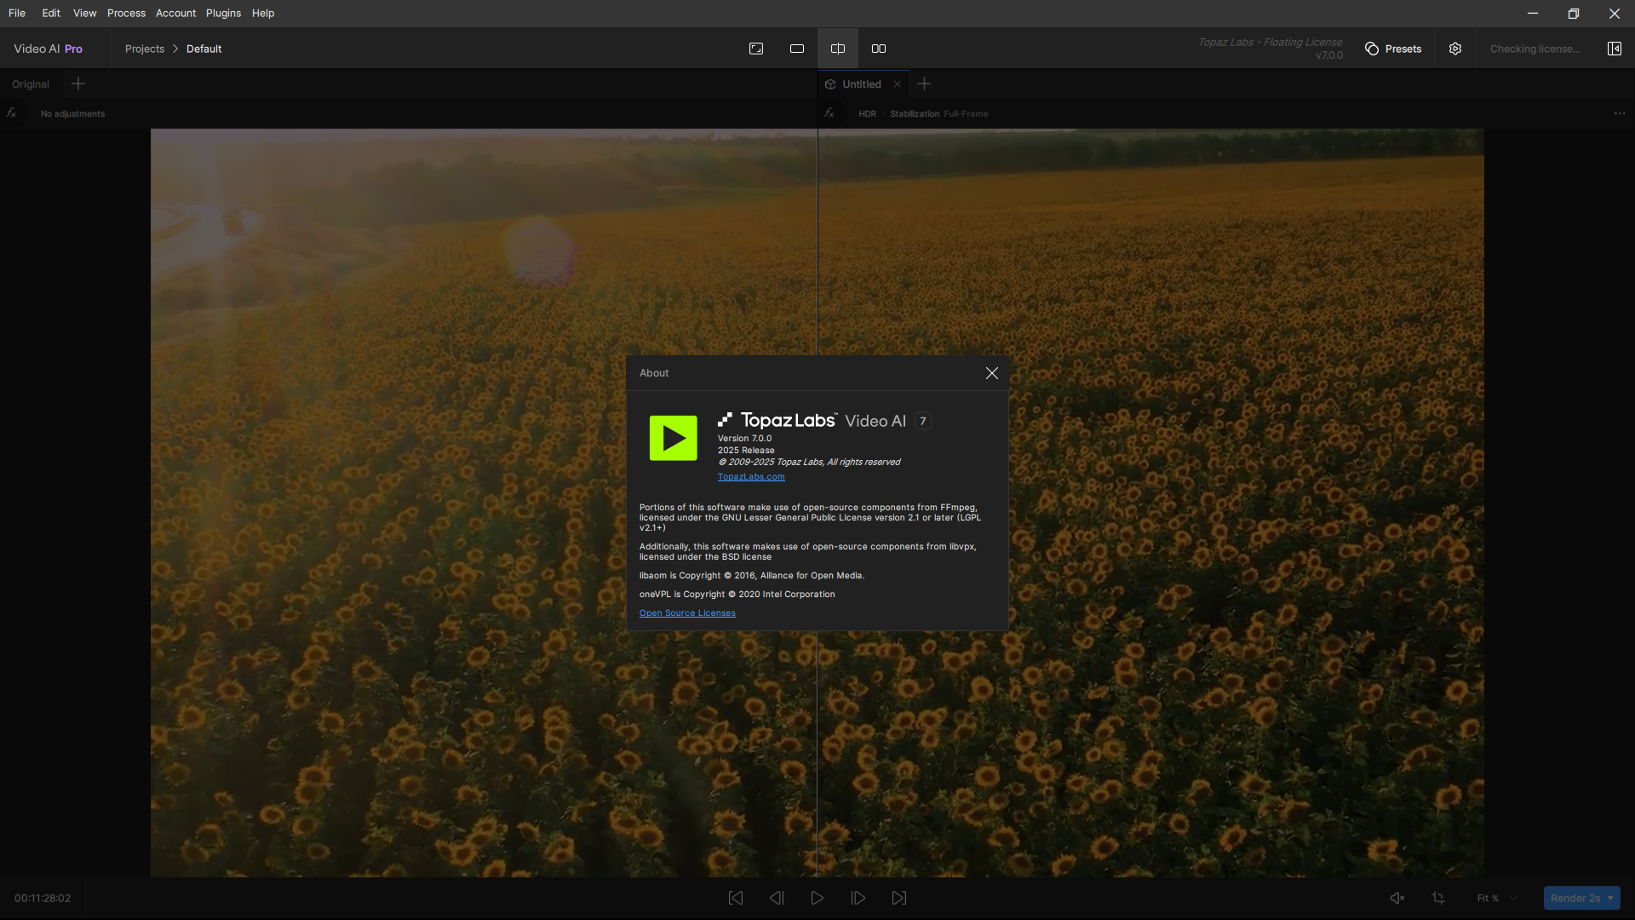Toggle audio mute speaker icon
1635x920 pixels.
coord(1397,898)
